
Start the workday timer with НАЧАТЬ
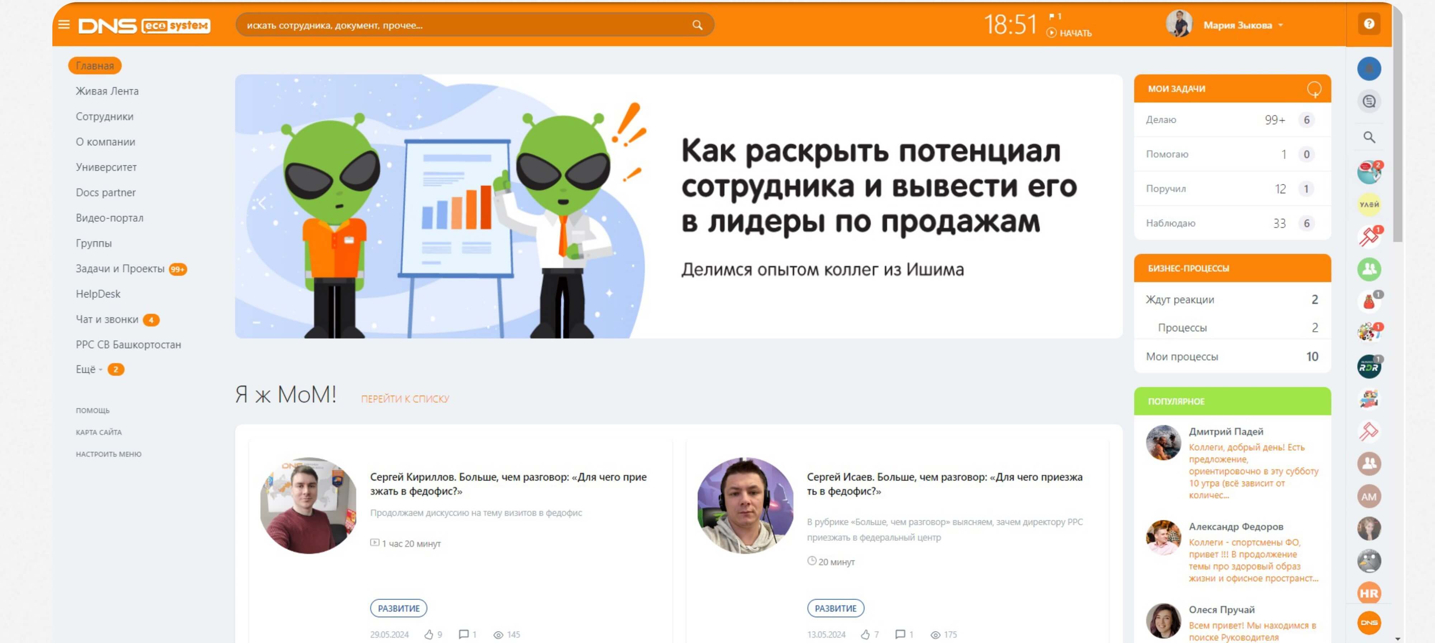coord(1069,33)
